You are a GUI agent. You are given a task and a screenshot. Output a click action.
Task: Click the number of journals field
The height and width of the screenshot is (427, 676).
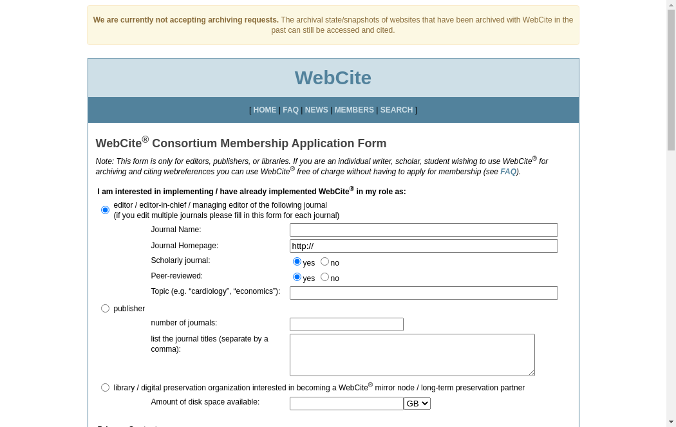(346, 325)
